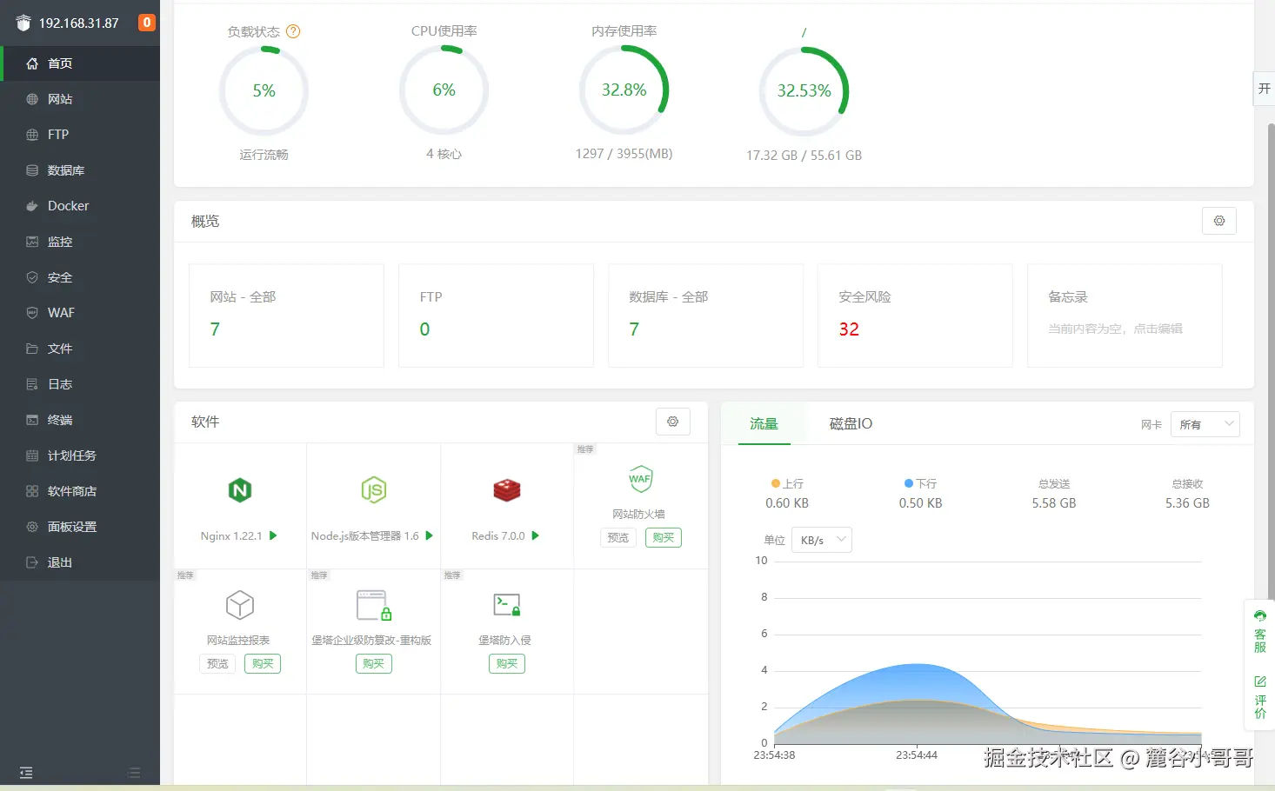Open the Node.js 版本管理器 icon
Viewport: 1275px width, 791px height.
[x=373, y=491]
